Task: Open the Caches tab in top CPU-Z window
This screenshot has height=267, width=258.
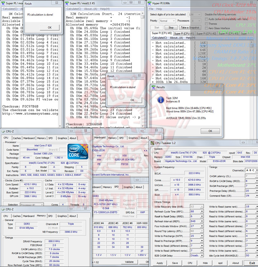Action: [x=17, y=138]
